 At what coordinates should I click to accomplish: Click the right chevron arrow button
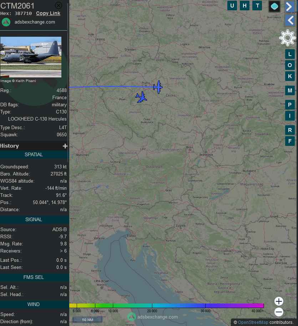(289, 7)
